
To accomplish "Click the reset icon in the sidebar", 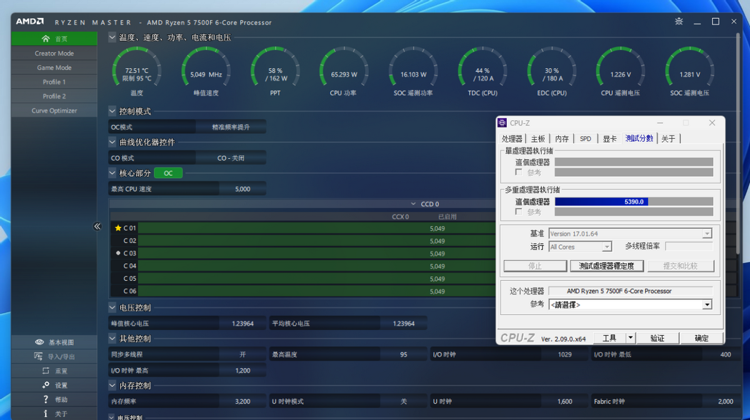I will pyautogui.click(x=46, y=371).
